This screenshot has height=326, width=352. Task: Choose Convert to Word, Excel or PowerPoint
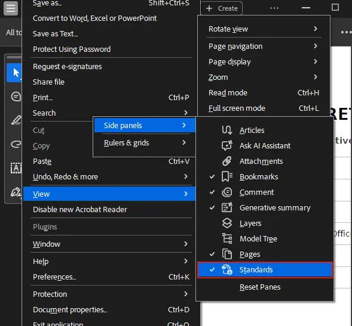click(95, 18)
